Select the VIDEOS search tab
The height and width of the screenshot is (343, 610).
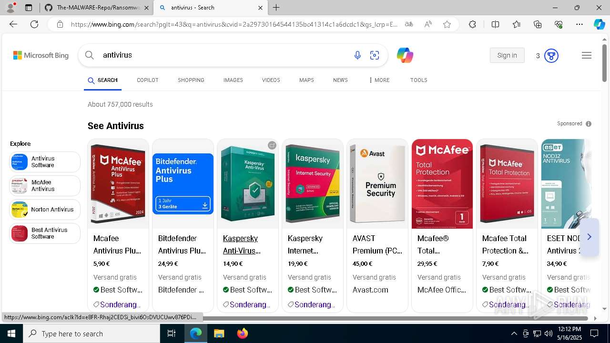[271, 80]
